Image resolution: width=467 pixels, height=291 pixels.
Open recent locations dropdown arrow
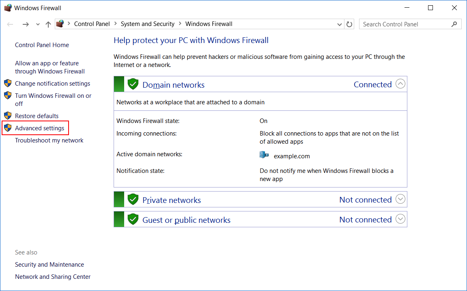tap(38, 24)
